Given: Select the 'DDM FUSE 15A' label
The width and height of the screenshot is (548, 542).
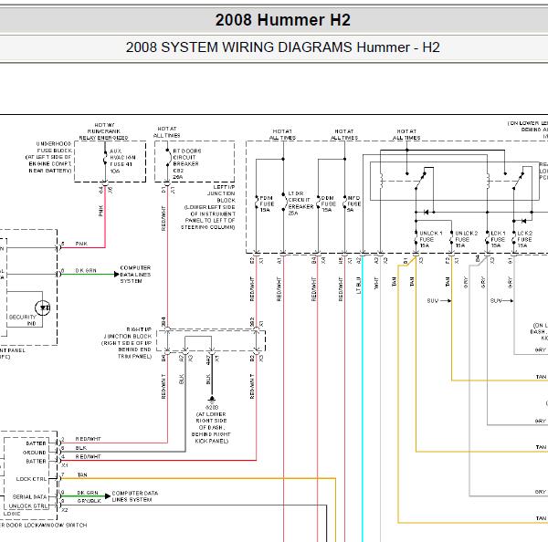Looking at the screenshot, I should tap(328, 204).
